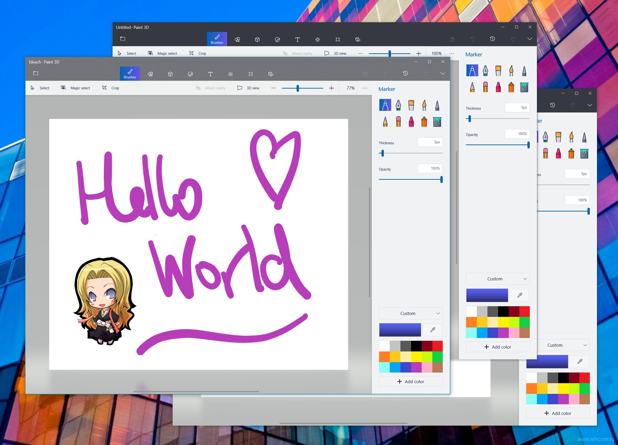The image size is (618, 445).
Task: Select Fill bucket in rightmost window
Action: point(584,153)
